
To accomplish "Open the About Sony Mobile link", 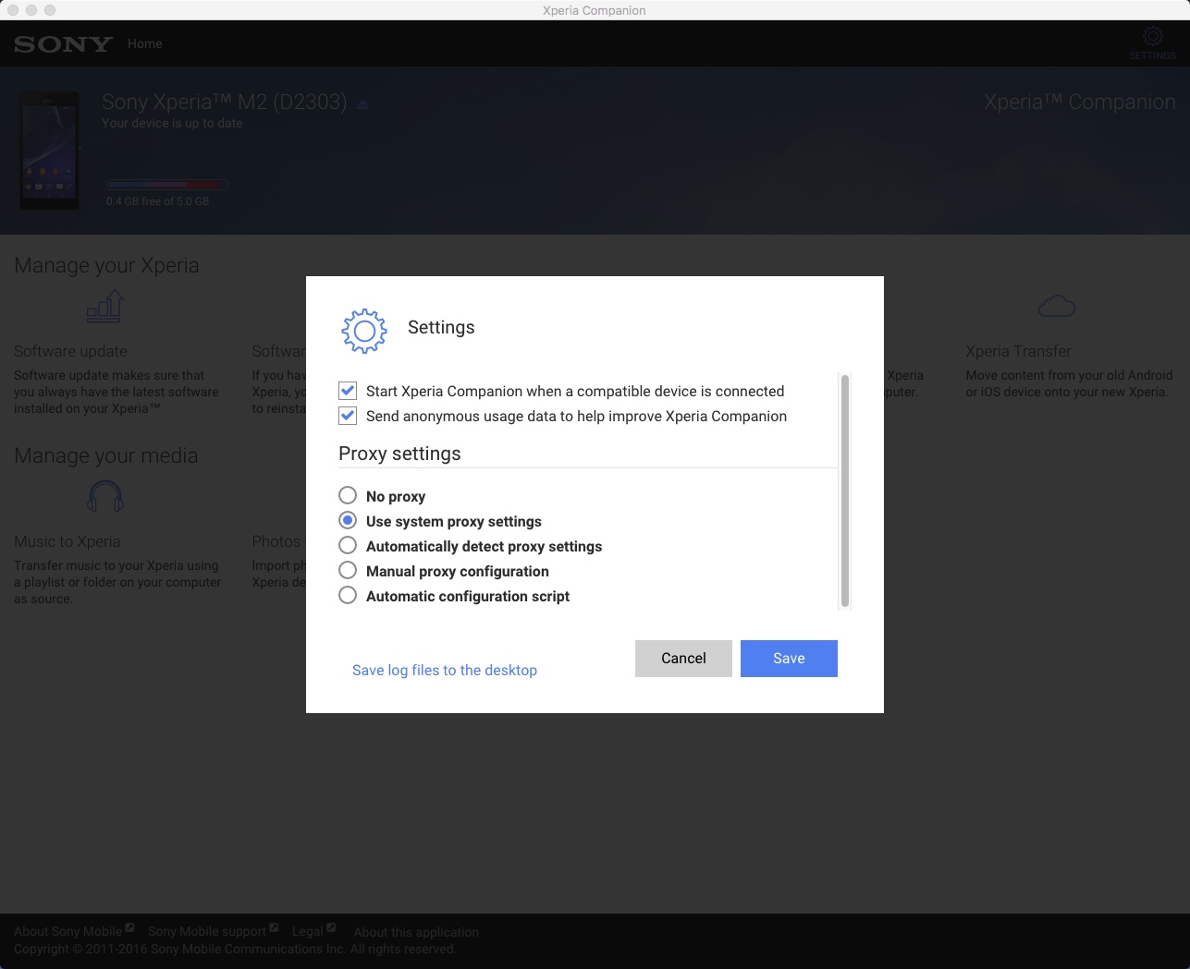I will (67, 932).
